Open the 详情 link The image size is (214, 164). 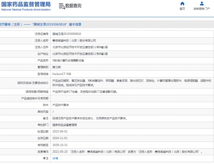coord(55,158)
